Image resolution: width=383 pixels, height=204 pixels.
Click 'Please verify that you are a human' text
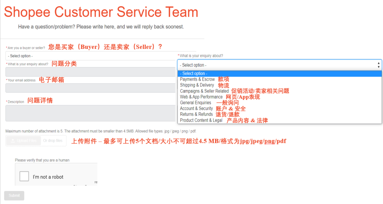42,160
